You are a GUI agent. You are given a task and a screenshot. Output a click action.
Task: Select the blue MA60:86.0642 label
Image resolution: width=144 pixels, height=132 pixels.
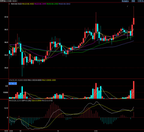tap(64, 4)
